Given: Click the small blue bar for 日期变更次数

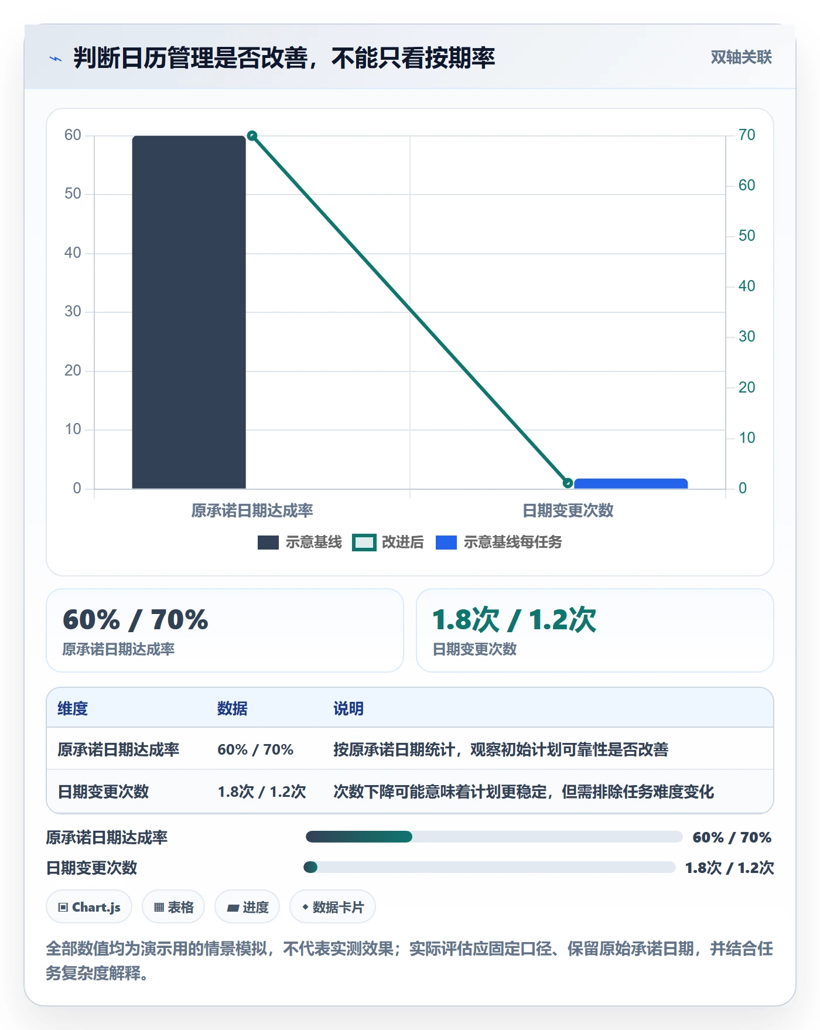Looking at the screenshot, I should pyautogui.click(x=631, y=484).
